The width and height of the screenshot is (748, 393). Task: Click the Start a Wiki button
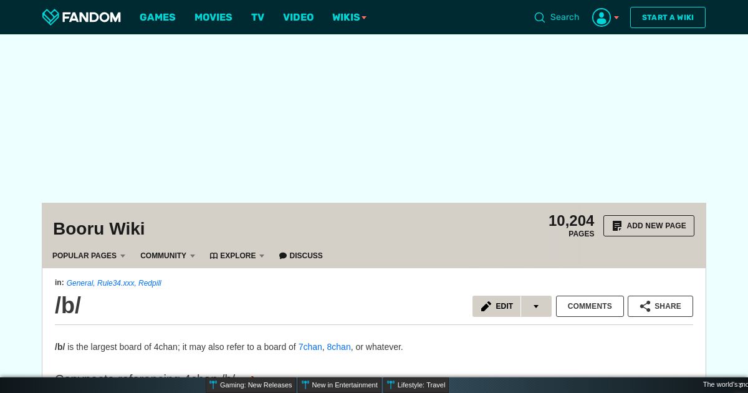(x=668, y=17)
